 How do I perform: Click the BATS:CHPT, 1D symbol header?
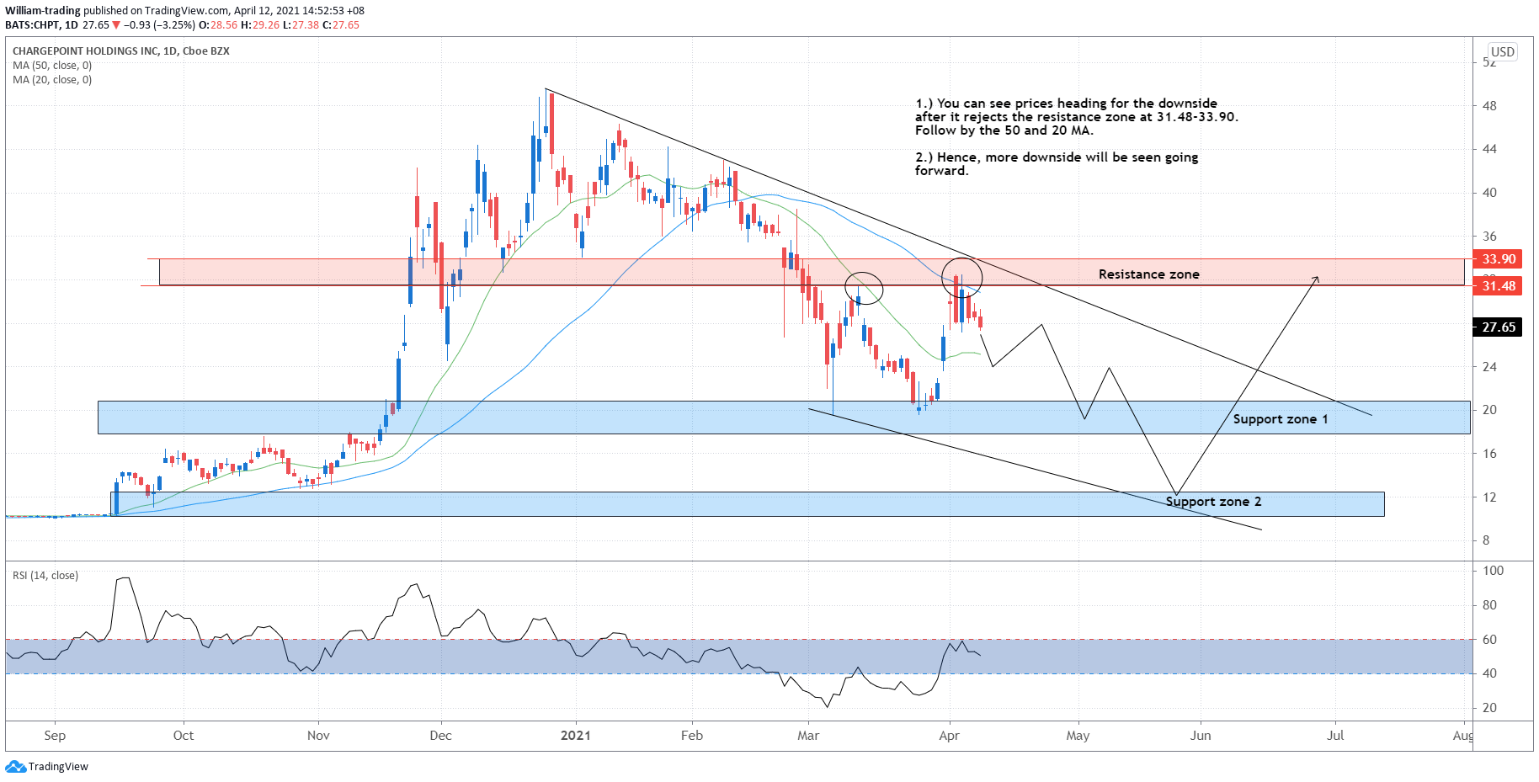[x=42, y=25]
